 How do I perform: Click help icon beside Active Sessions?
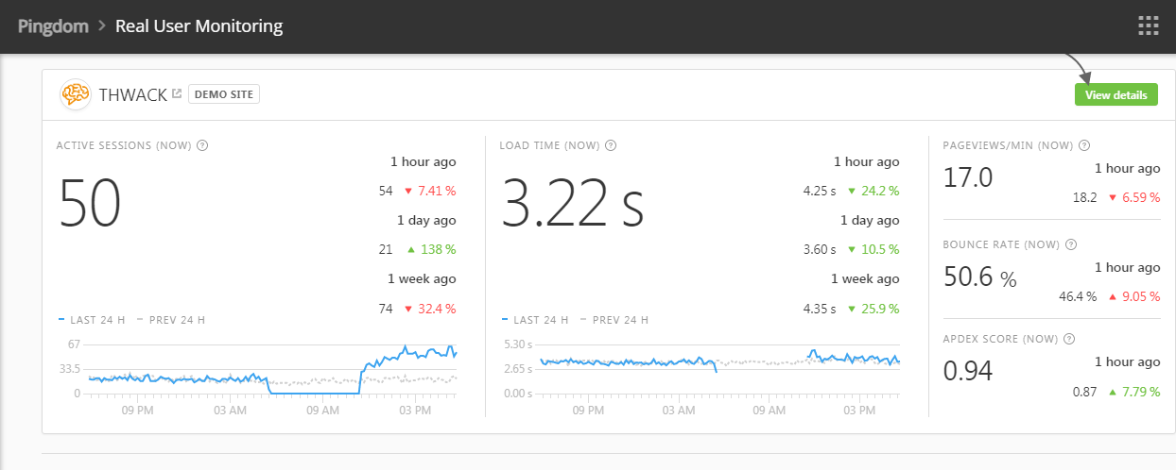coord(202,145)
